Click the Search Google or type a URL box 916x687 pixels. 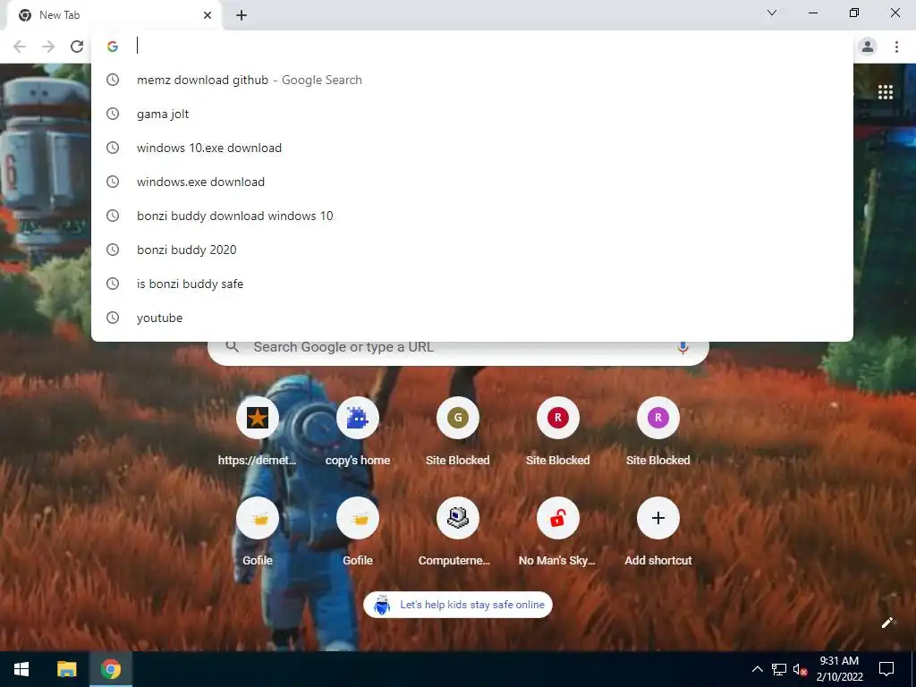click(458, 348)
